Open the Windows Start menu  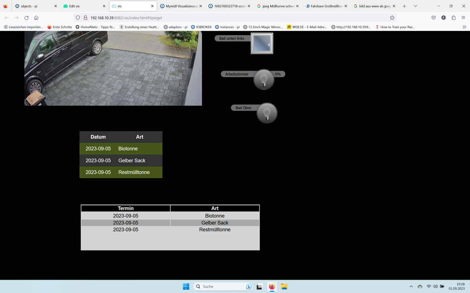pos(186,286)
